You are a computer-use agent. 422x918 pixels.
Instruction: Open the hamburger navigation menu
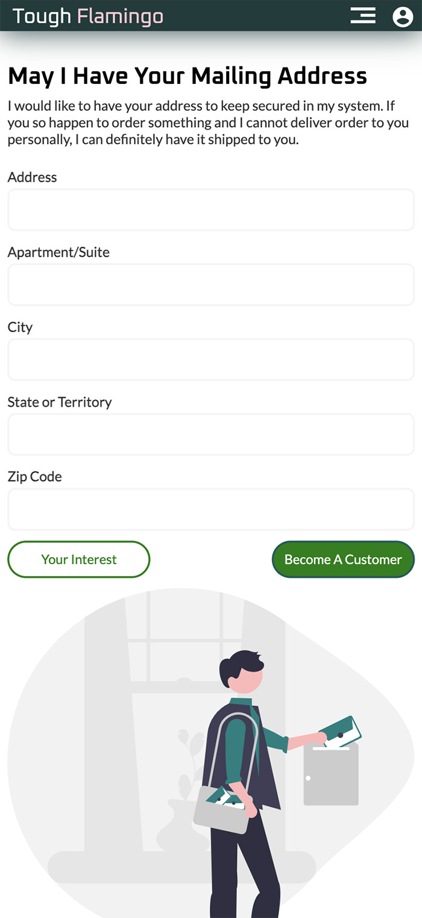click(363, 16)
